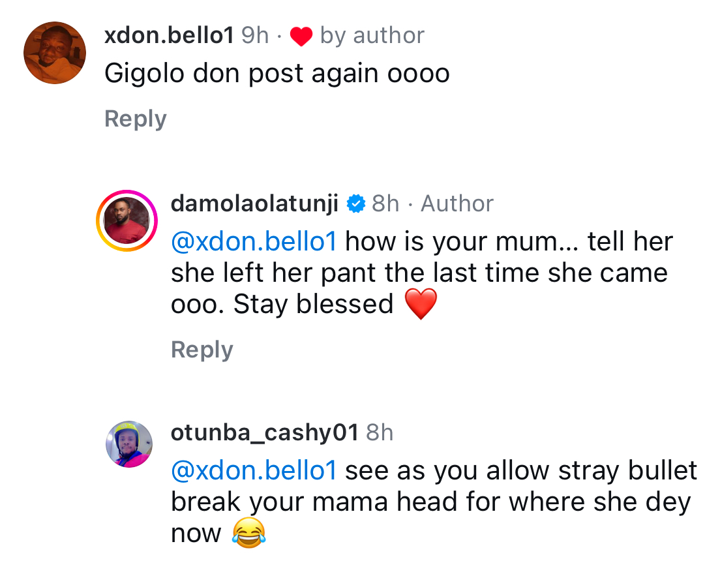Image resolution: width=720 pixels, height=561 pixels.
Task: Reply to xdon.bello1's comment
Action: [135, 118]
